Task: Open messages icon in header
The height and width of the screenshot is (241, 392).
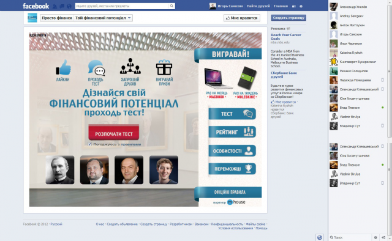Action: 62,6
